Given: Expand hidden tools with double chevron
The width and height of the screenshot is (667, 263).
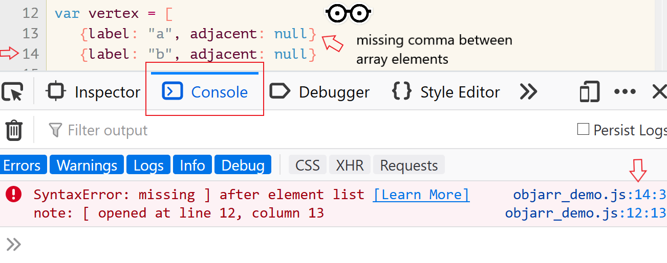Looking at the screenshot, I should (528, 92).
